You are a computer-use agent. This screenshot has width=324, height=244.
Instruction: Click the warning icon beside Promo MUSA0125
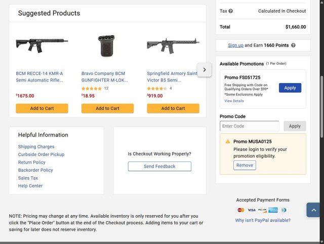pyautogui.click(x=228, y=142)
